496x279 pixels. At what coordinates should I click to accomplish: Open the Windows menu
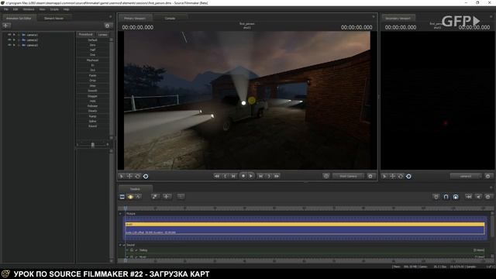pyautogui.click(x=29, y=9)
